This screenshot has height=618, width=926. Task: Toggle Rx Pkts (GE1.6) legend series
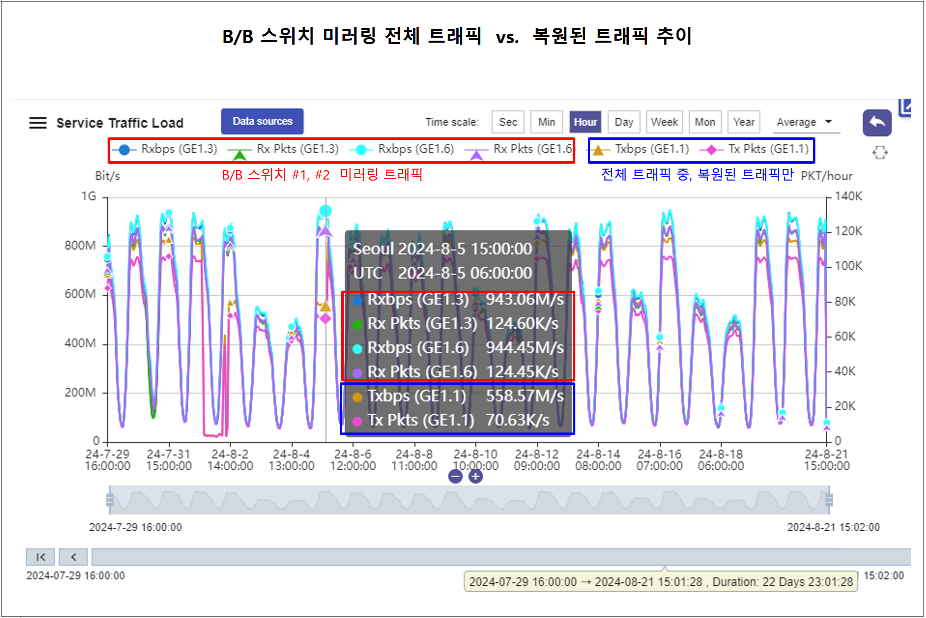pyautogui.click(x=518, y=150)
